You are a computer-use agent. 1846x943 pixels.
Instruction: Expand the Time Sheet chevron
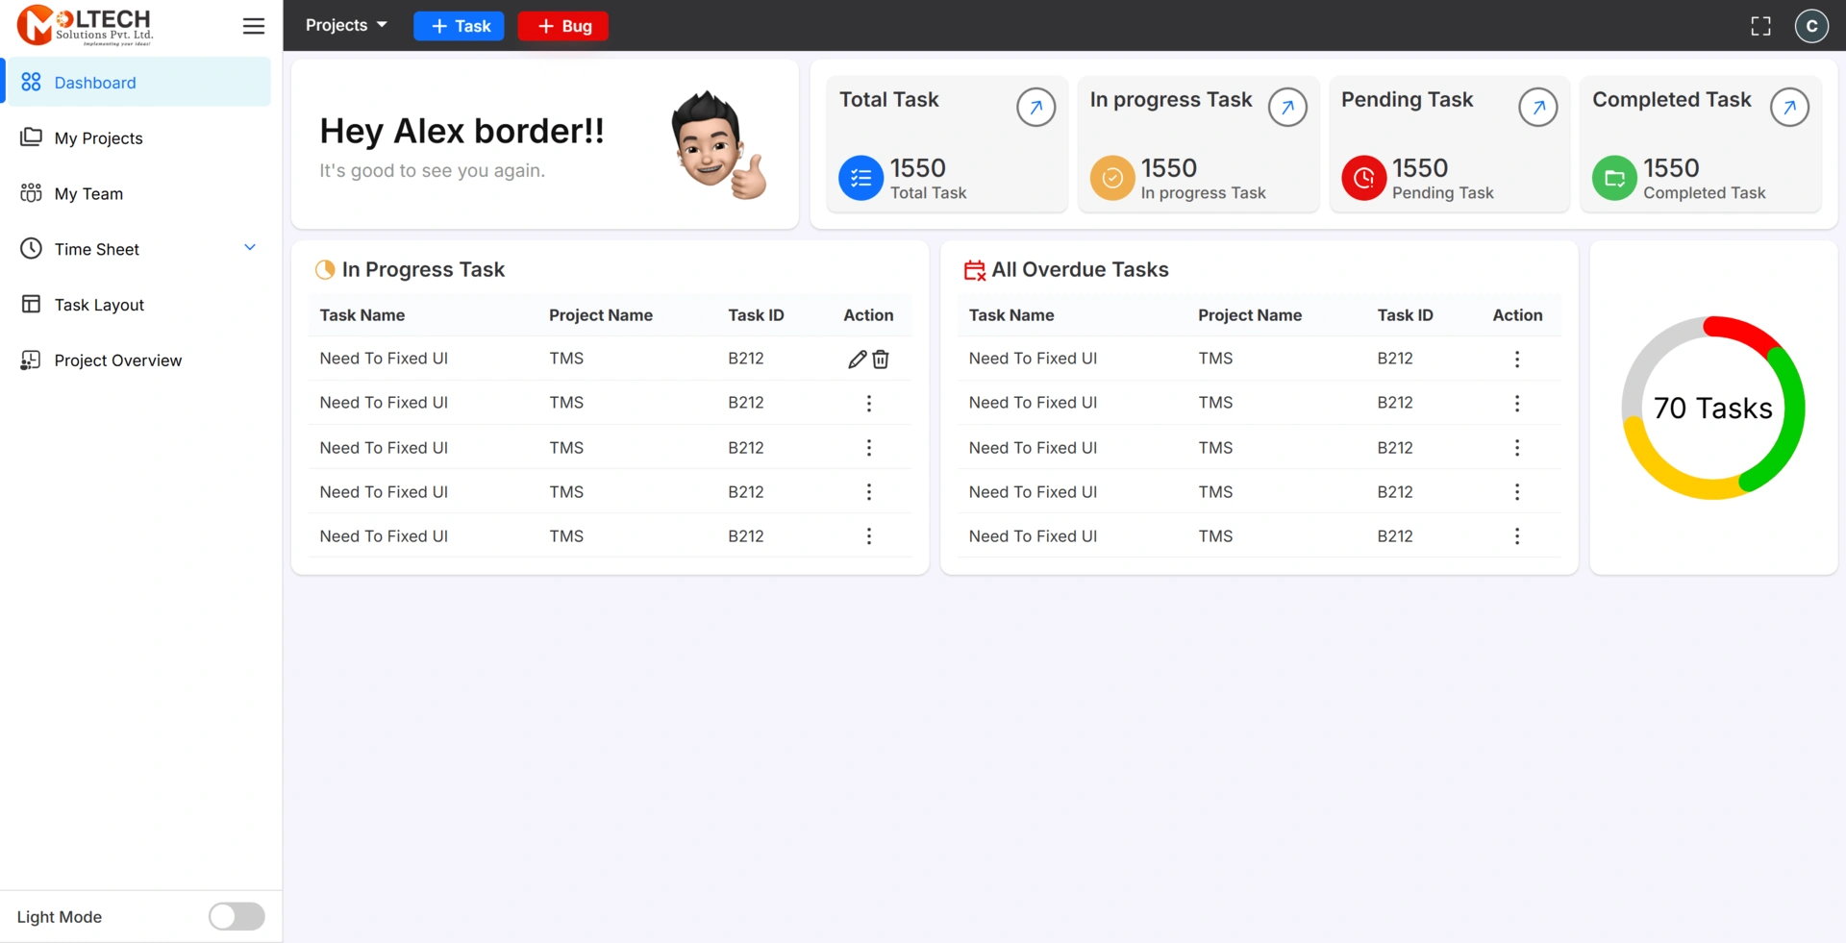coord(250,248)
